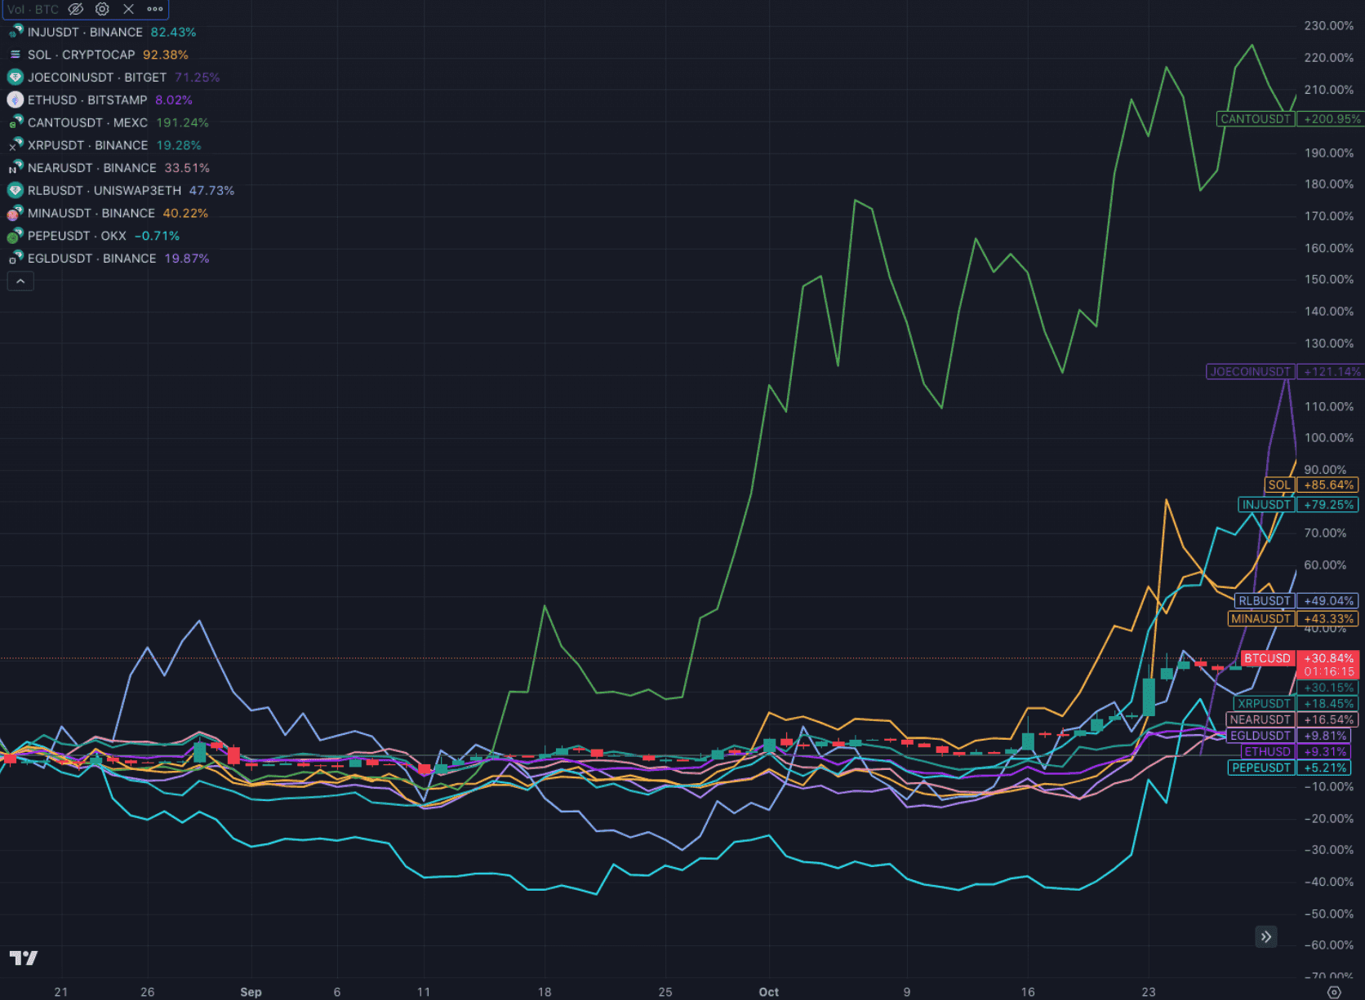Click the Ethereum icon next to ETHUSD

tap(15, 100)
